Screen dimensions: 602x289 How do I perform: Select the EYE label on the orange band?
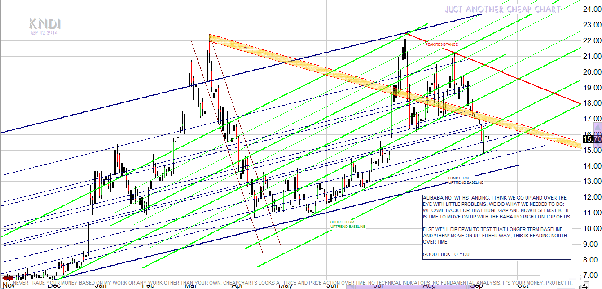[x=245, y=48]
